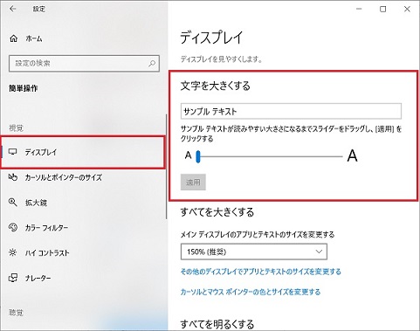Viewport: 420px width, 331px height.
Task: Click the サンプル テキスト preview box
Action: coord(291,111)
